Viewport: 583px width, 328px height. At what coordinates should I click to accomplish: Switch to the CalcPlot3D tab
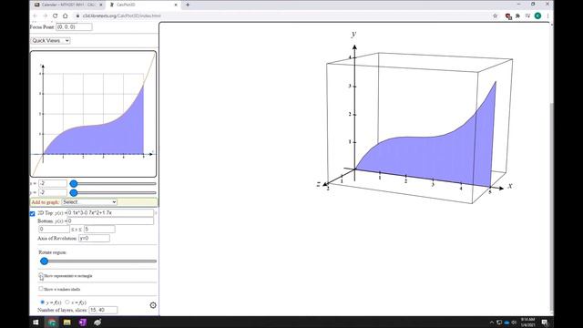click(x=143, y=5)
